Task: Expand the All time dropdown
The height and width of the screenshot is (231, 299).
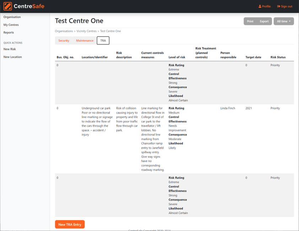Action: click(x=284, y=21)
